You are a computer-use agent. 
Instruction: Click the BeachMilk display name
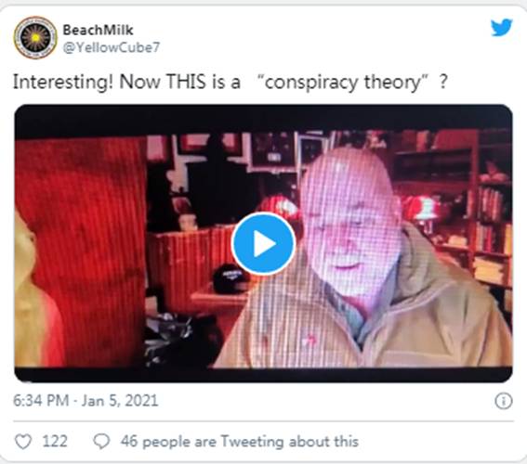[98, 30]
